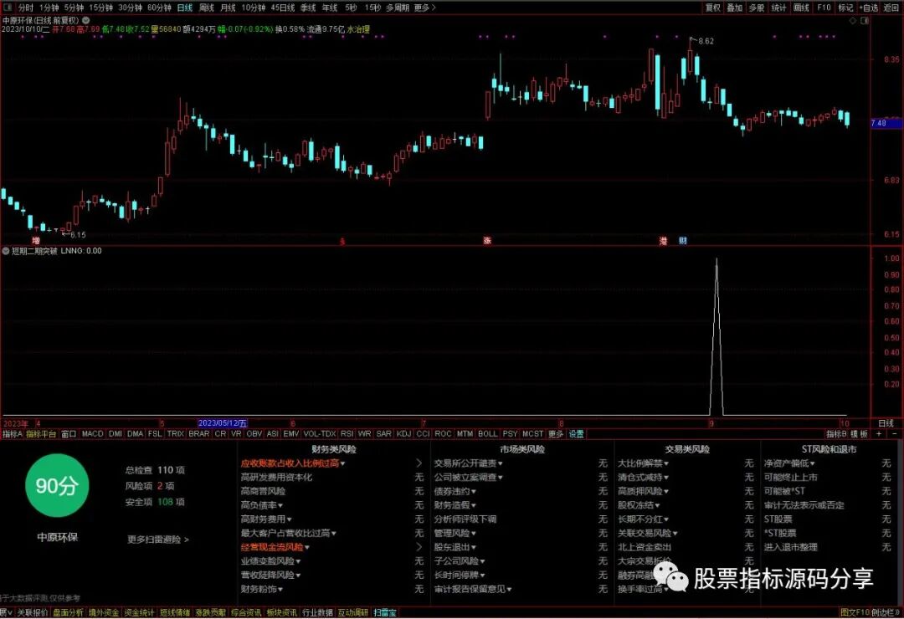Click the 日线 label at axis right

point(886,423)
